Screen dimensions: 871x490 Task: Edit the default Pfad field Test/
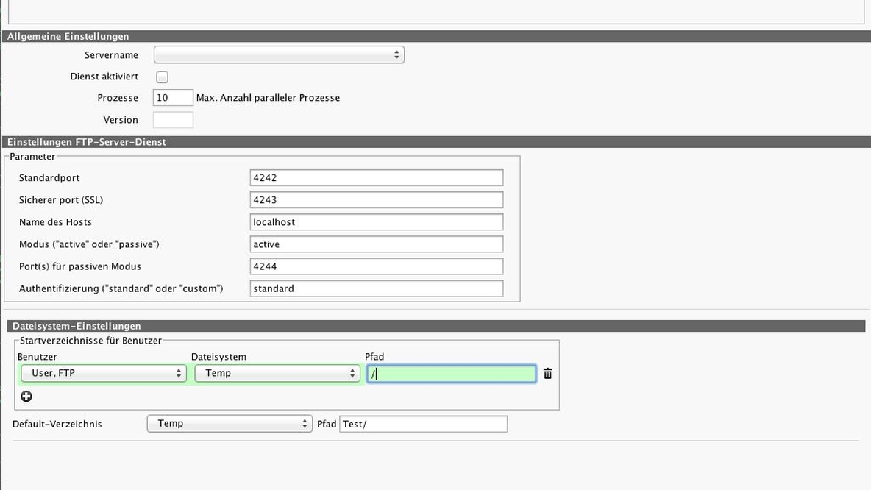pyautogui.click(x=423, y=424)
